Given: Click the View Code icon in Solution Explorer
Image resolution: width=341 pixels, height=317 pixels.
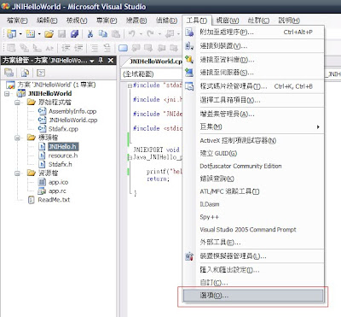Looking at the screenshot, I should 41,73.
